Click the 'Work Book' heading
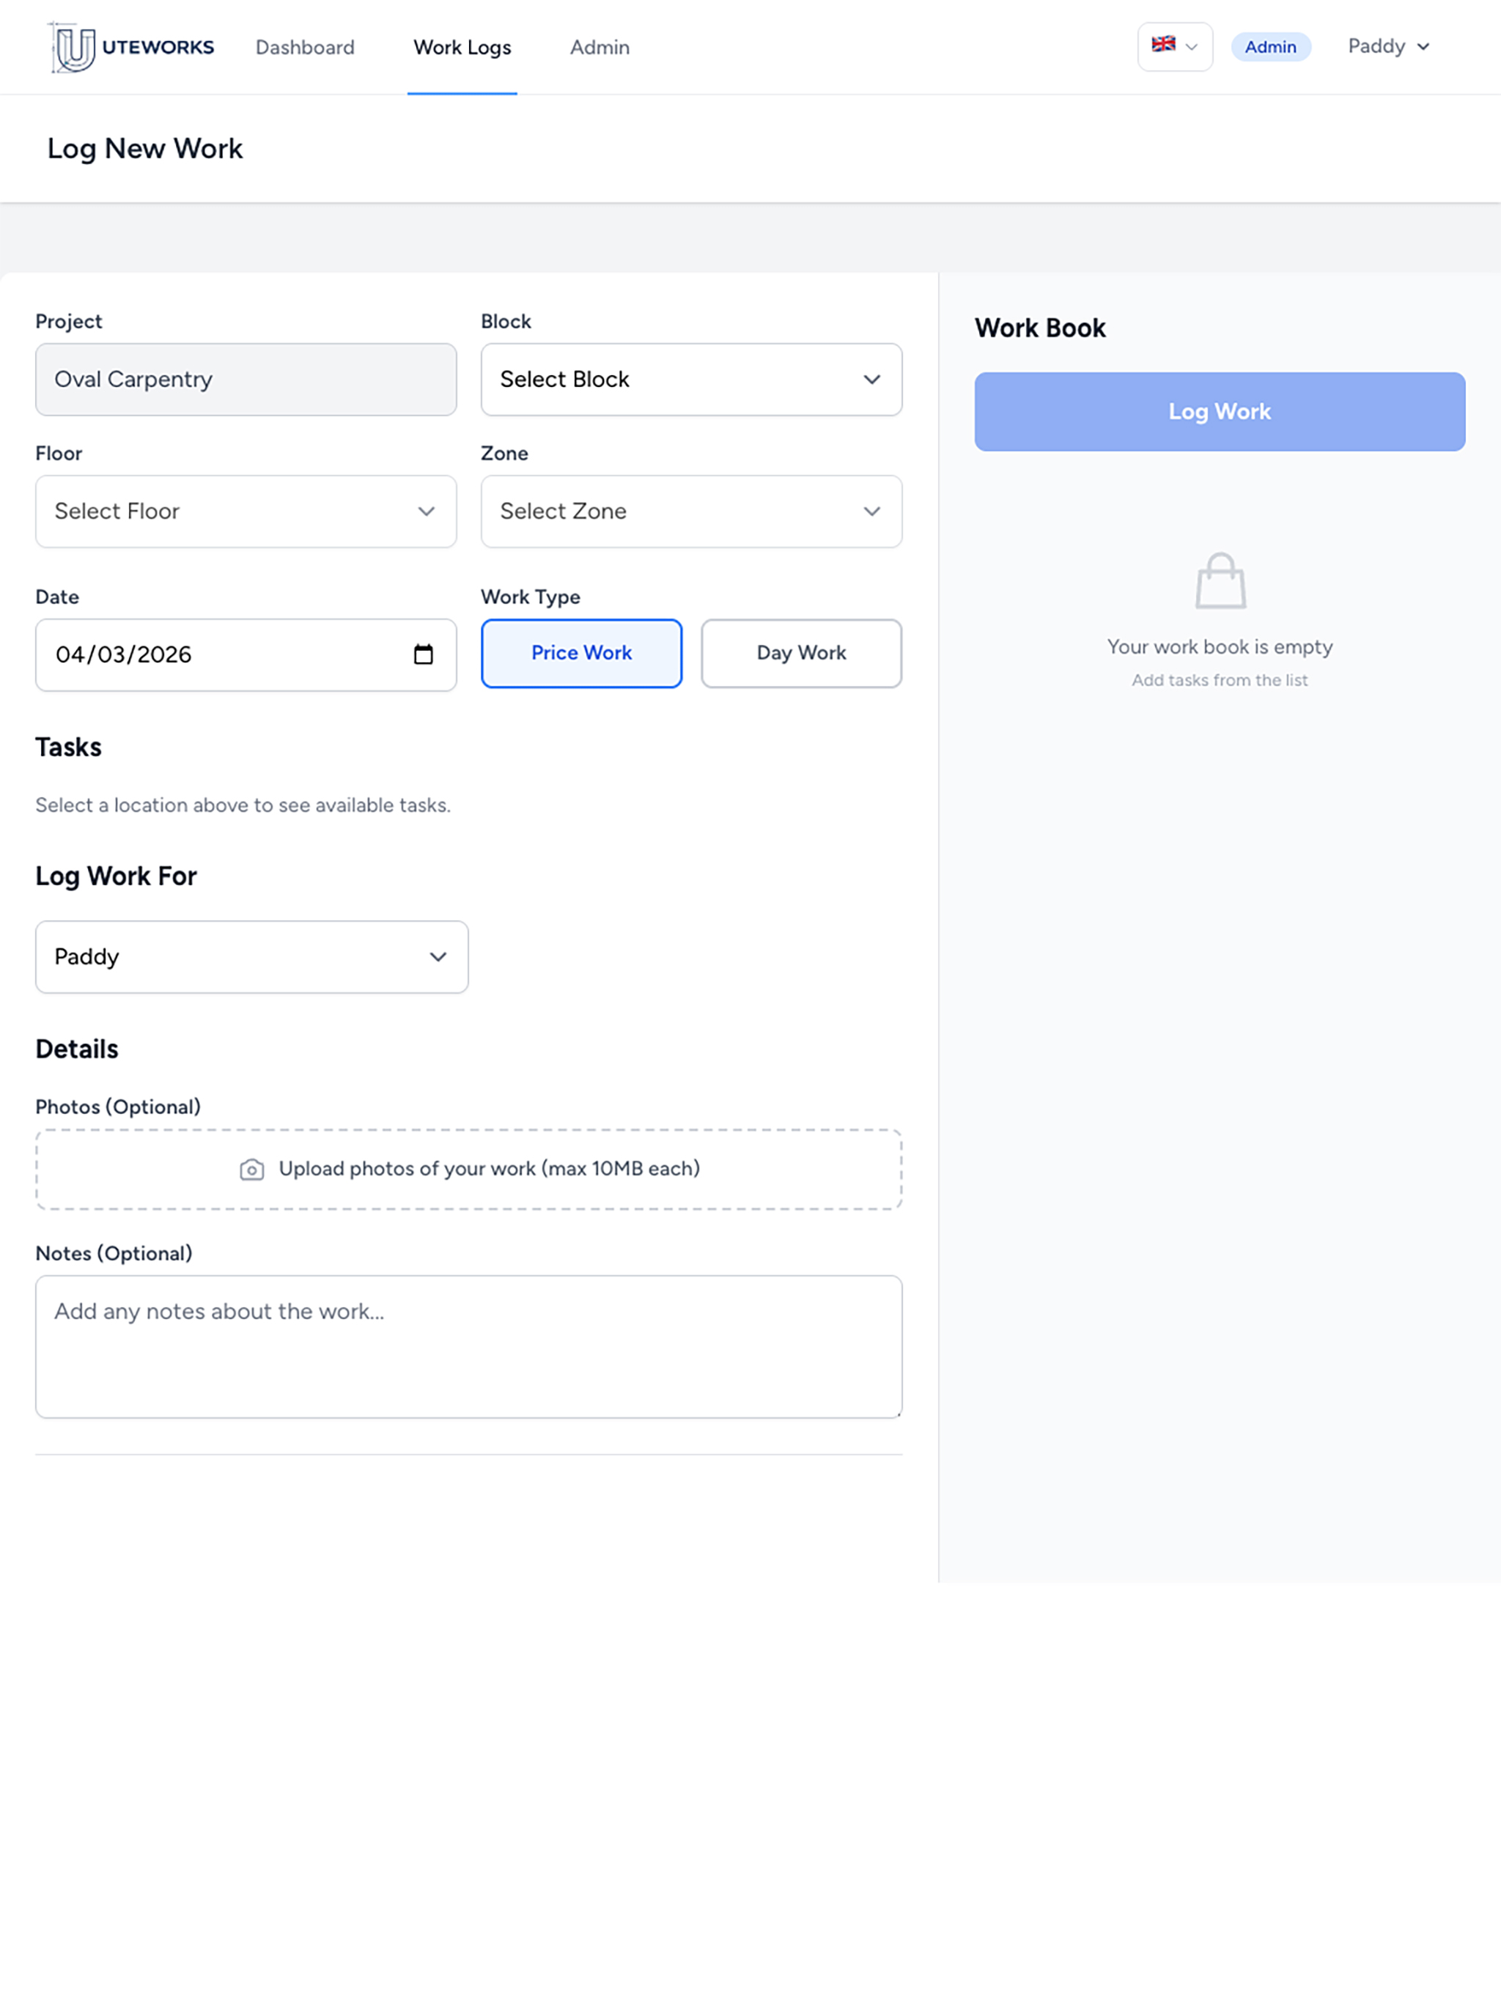 click(1040, 328)
